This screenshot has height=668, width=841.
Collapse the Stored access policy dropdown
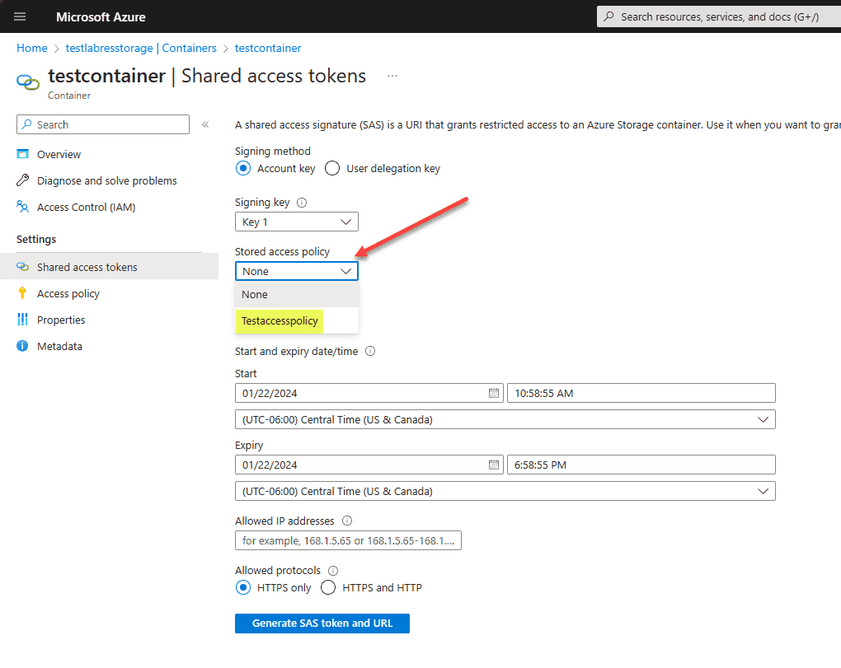pyautogui.click(x=297, y=271)
